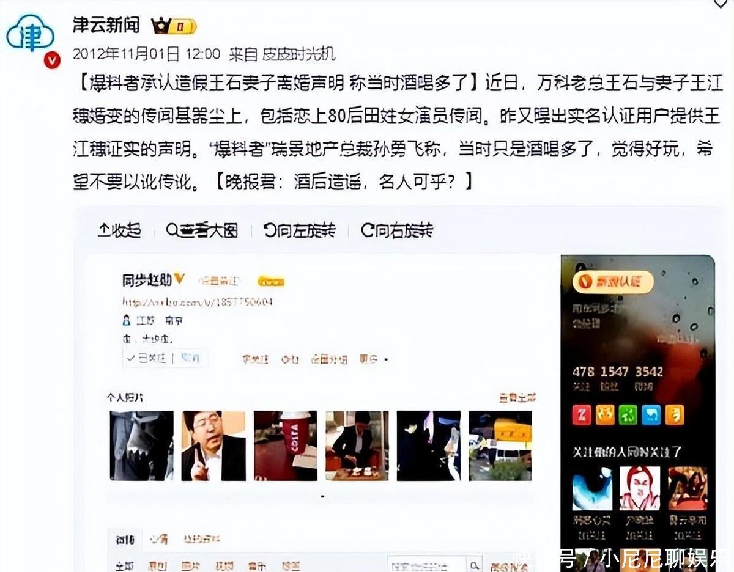The image size is (734, 572).
Task: Click the 查看全部 photos link
Action: pyautogui.click(x=517, y=397)
